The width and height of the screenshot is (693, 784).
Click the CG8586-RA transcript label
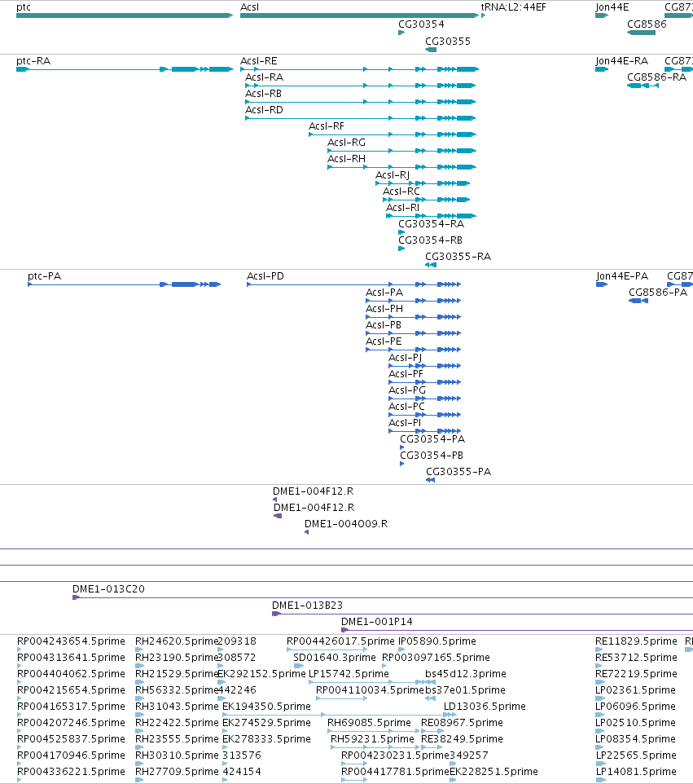(657, 77)
